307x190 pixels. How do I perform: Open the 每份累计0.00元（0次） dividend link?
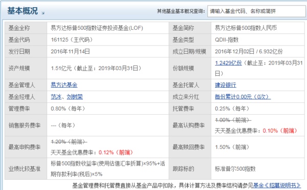click(243, 97)
